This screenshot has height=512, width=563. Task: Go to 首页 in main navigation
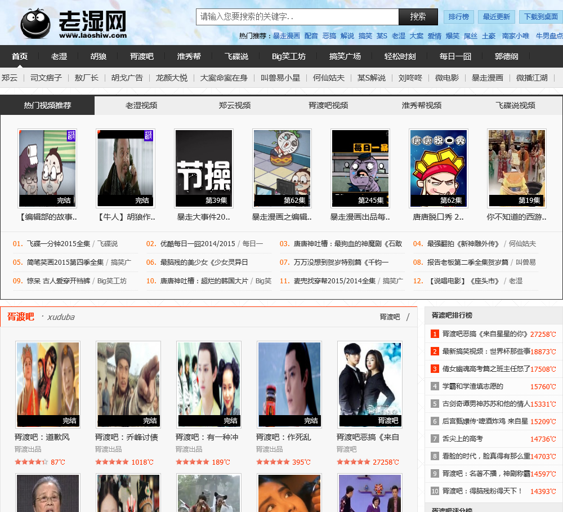pos(19,56)
